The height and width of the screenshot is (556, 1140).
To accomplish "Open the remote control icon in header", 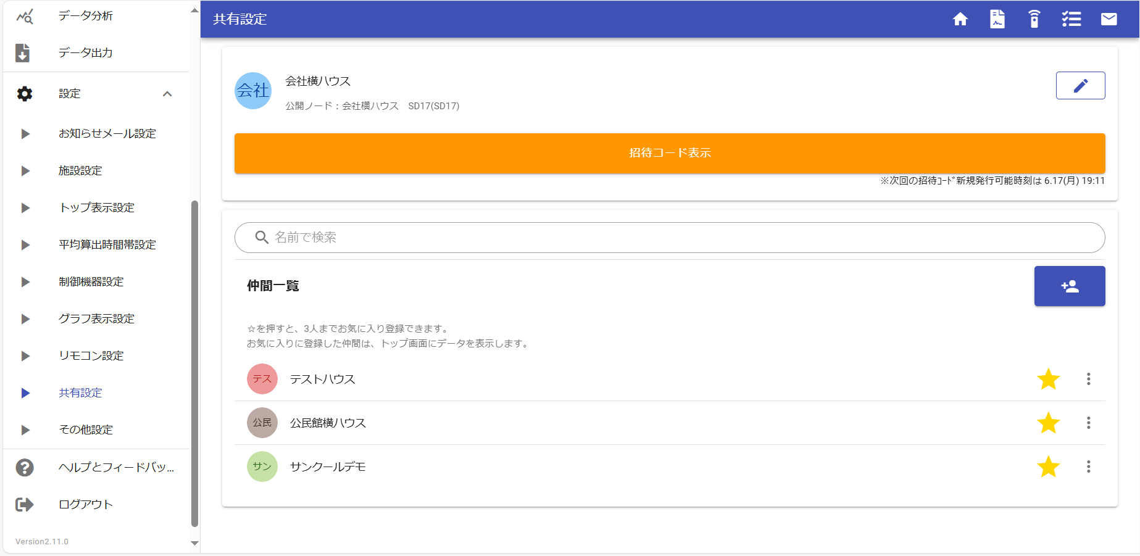I will (x=1034, y=19).
